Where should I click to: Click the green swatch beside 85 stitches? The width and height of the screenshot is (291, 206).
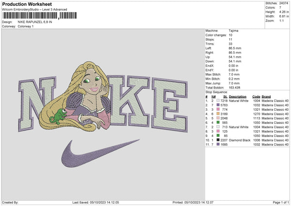(218, 136)
